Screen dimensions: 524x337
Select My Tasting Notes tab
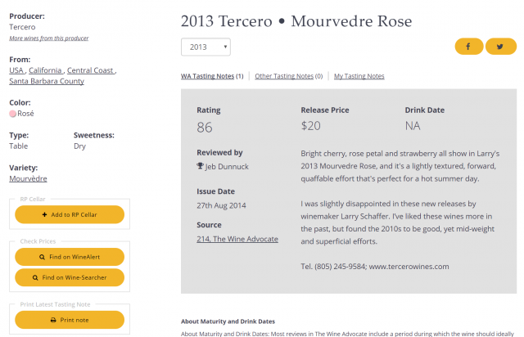point(359,76)
